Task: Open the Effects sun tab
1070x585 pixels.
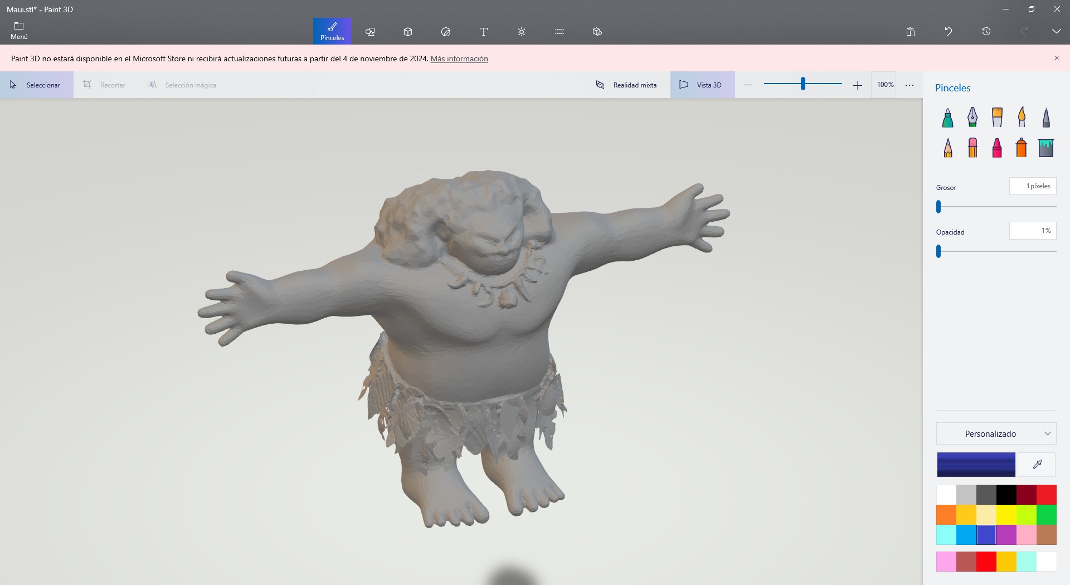Action: point(522,32)
